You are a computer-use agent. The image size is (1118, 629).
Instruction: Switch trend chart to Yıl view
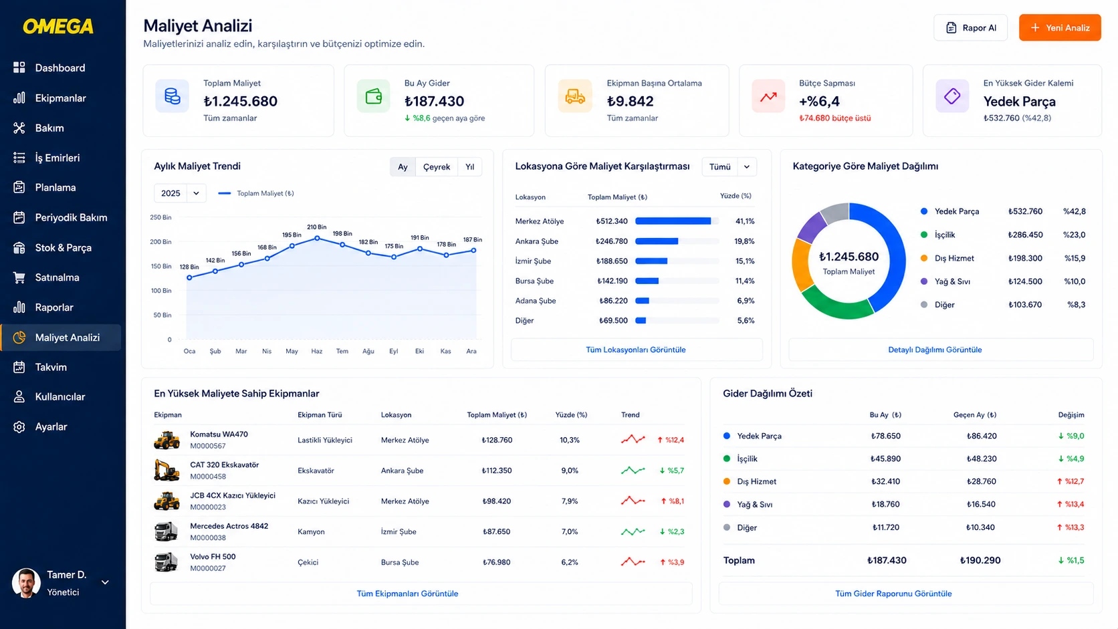470,167
